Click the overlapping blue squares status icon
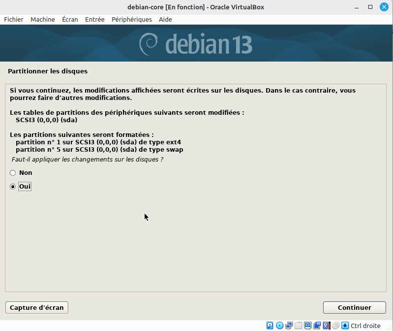 click(317, 326)
